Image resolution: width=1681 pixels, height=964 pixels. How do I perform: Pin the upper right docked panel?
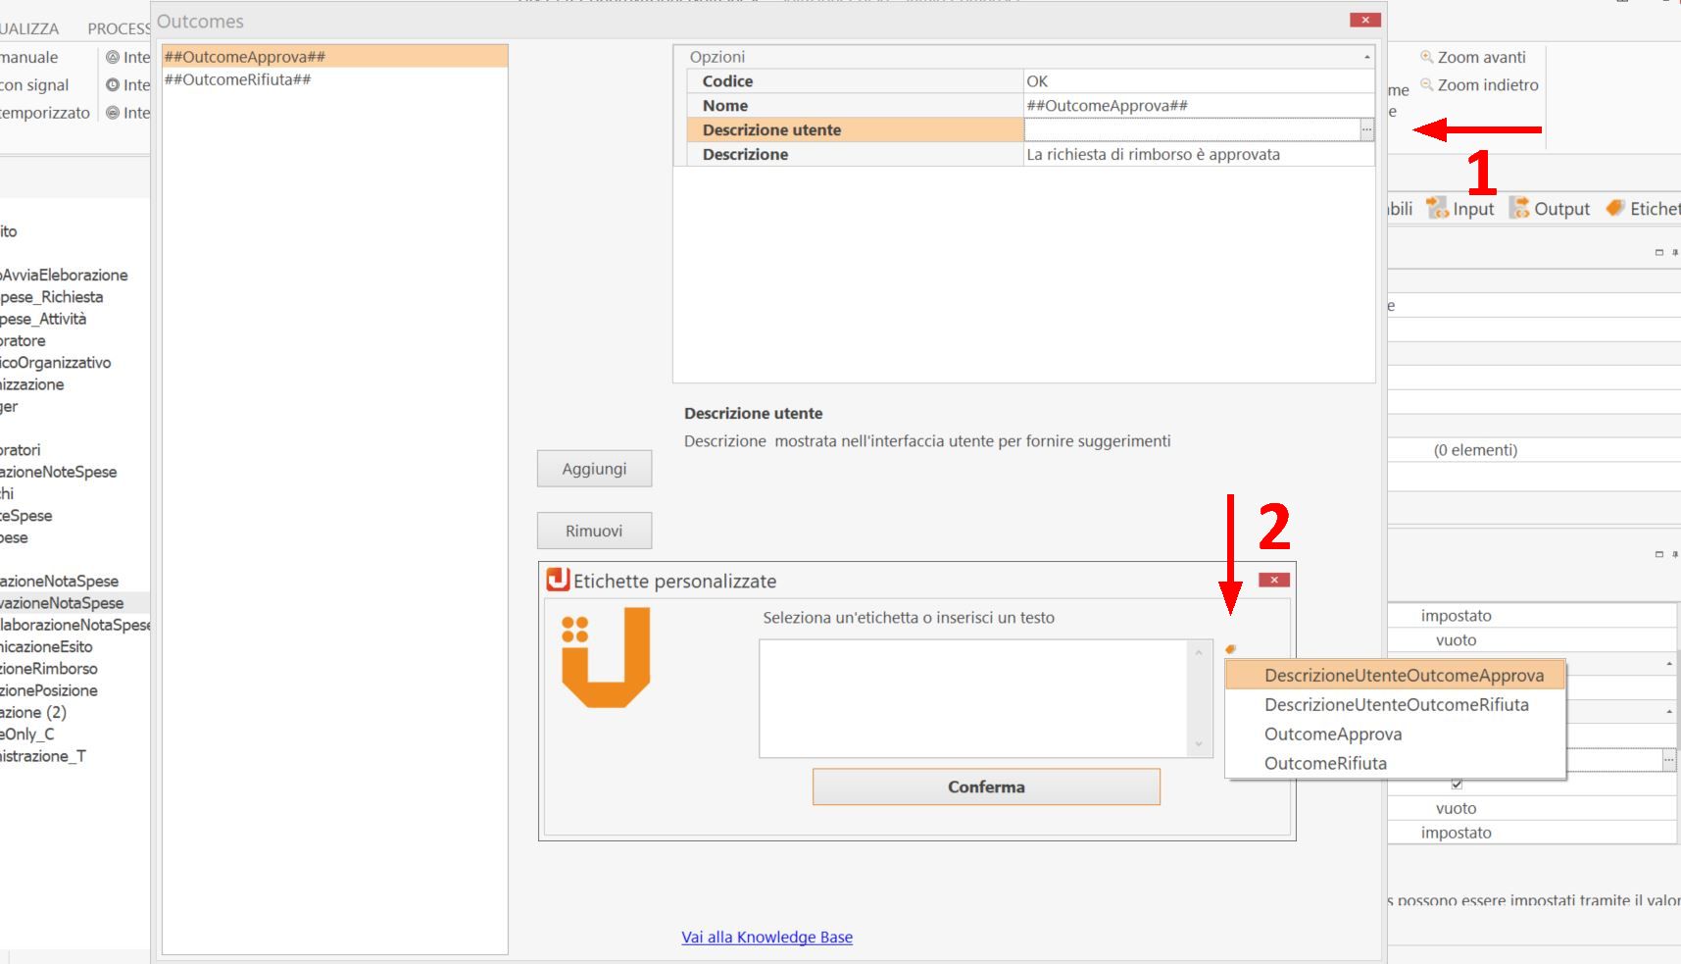1674,252
